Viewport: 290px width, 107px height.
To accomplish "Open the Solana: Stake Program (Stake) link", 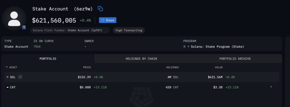I will 217,47.
